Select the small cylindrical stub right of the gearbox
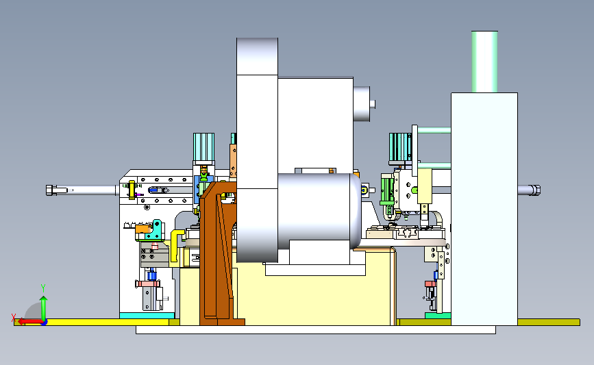The height and width of the screenshot is (365, 594). pos(362,103)
